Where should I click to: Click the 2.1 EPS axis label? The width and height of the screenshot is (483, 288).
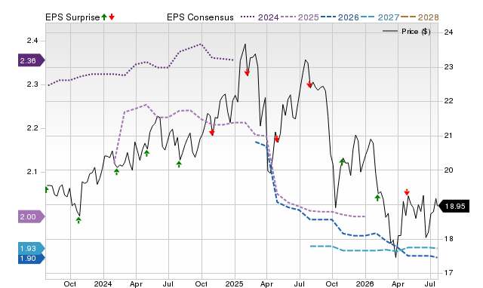(x=32, y=172)
